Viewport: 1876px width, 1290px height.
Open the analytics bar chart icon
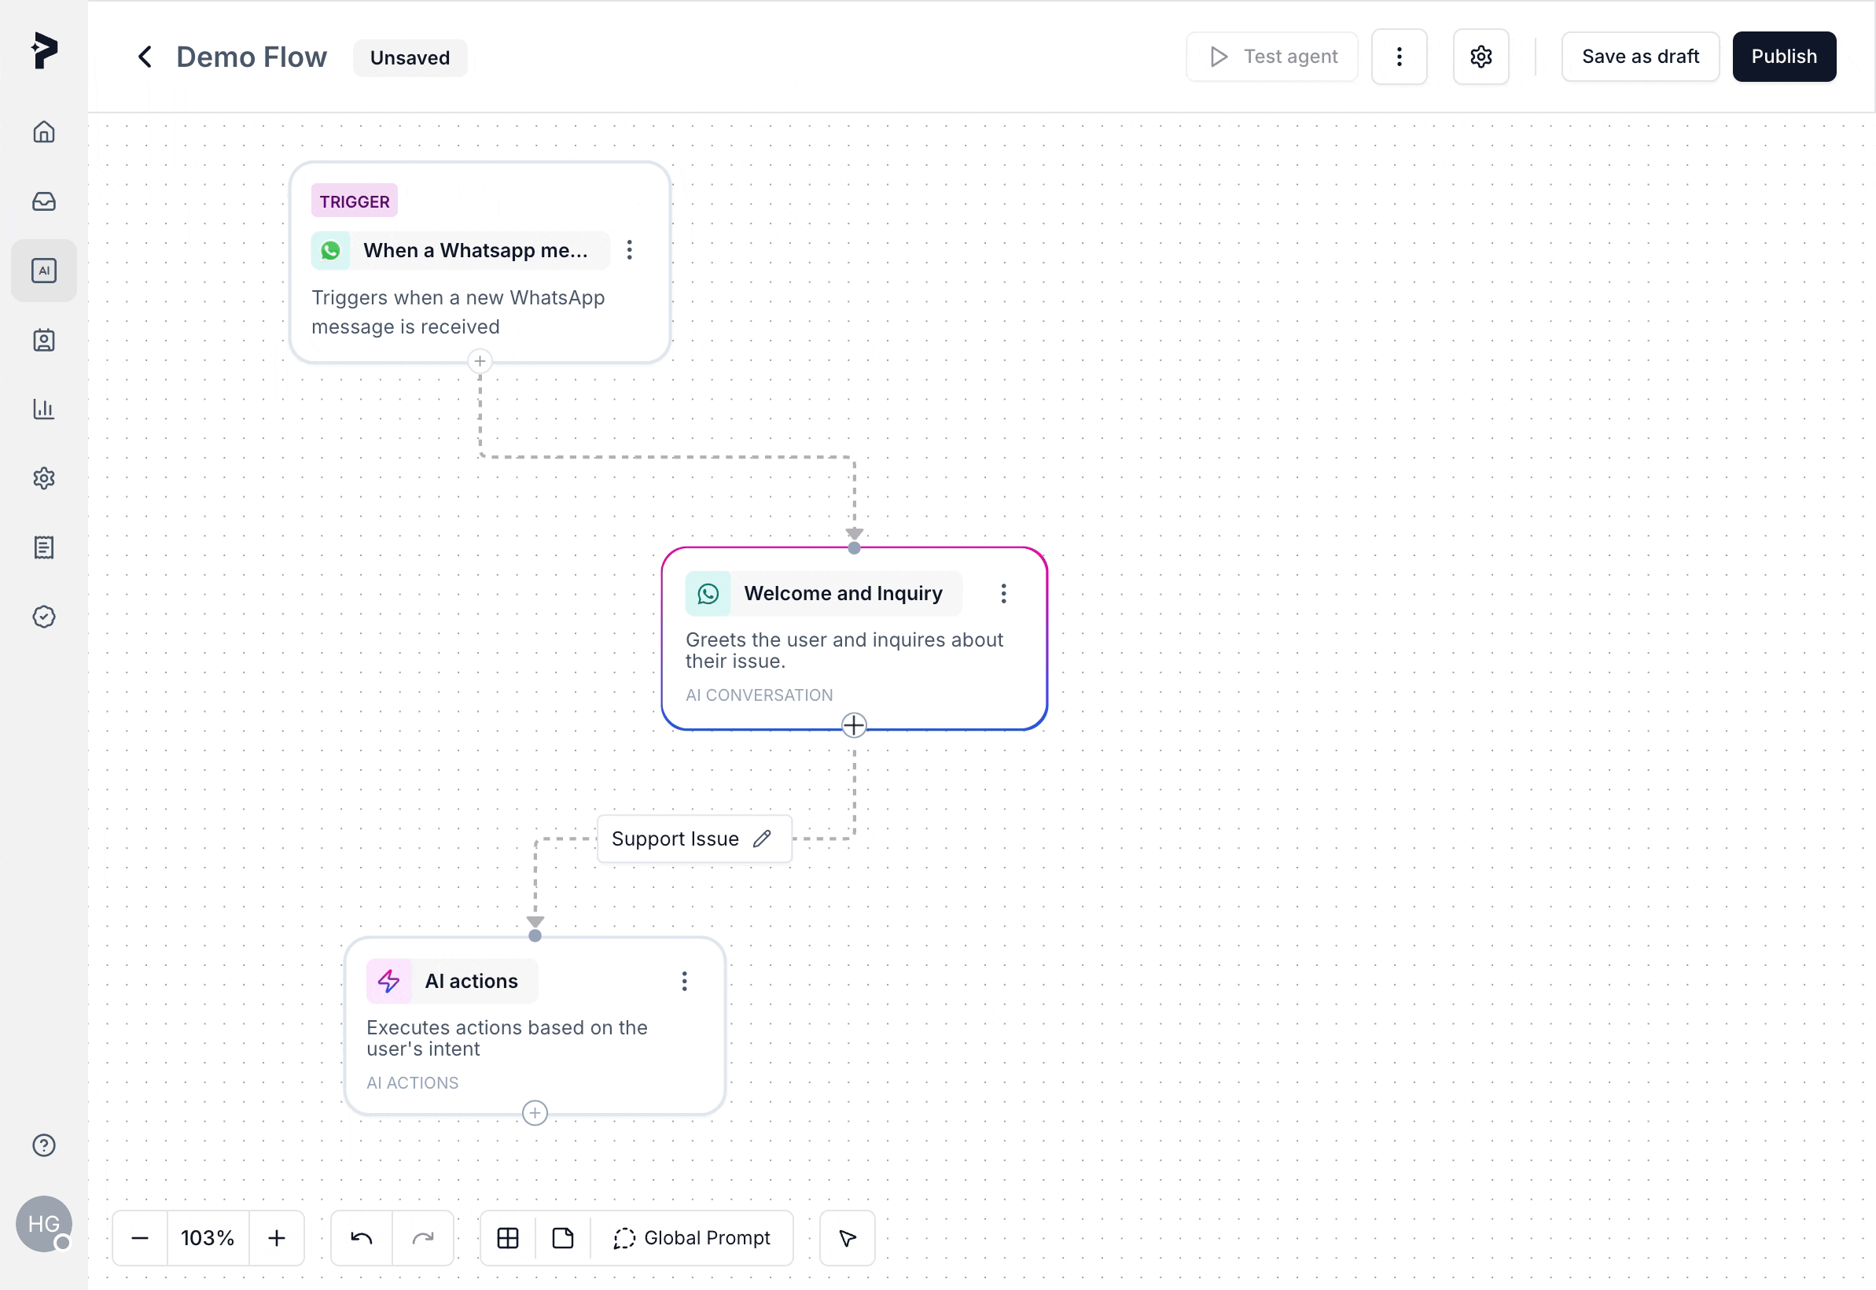43,409
